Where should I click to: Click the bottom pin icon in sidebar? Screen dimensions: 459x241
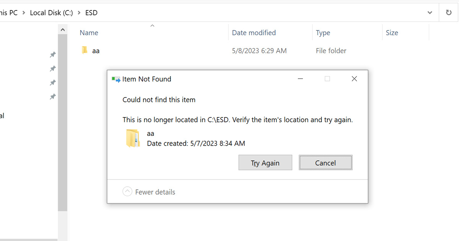point(53,96)
